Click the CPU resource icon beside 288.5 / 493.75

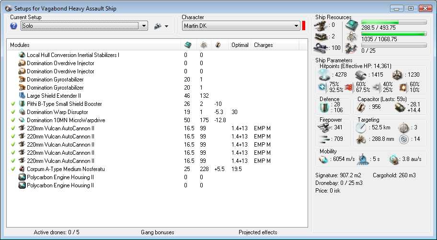352,25
